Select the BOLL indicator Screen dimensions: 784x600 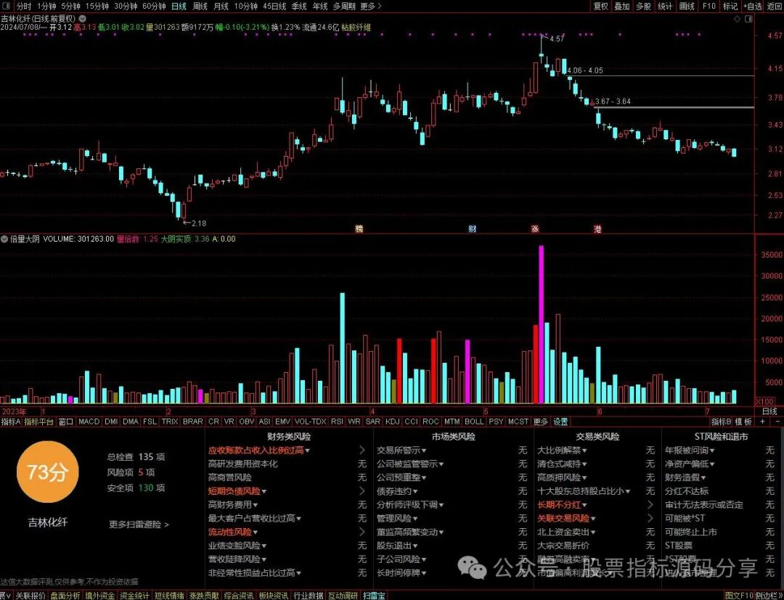point(474,422)
